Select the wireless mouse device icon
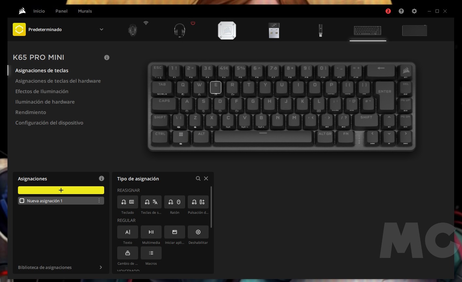This screenshot has height=282, width=462. (133, 30)
